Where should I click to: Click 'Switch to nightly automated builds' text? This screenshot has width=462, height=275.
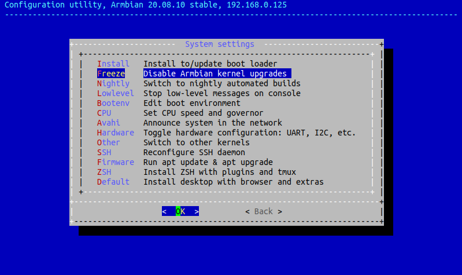(222, 83)
